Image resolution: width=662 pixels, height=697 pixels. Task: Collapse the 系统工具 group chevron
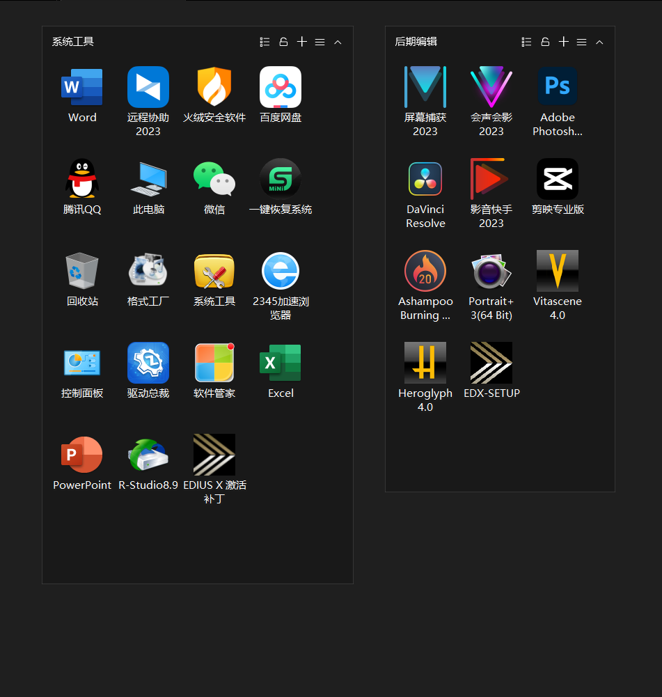pos(338,42)
